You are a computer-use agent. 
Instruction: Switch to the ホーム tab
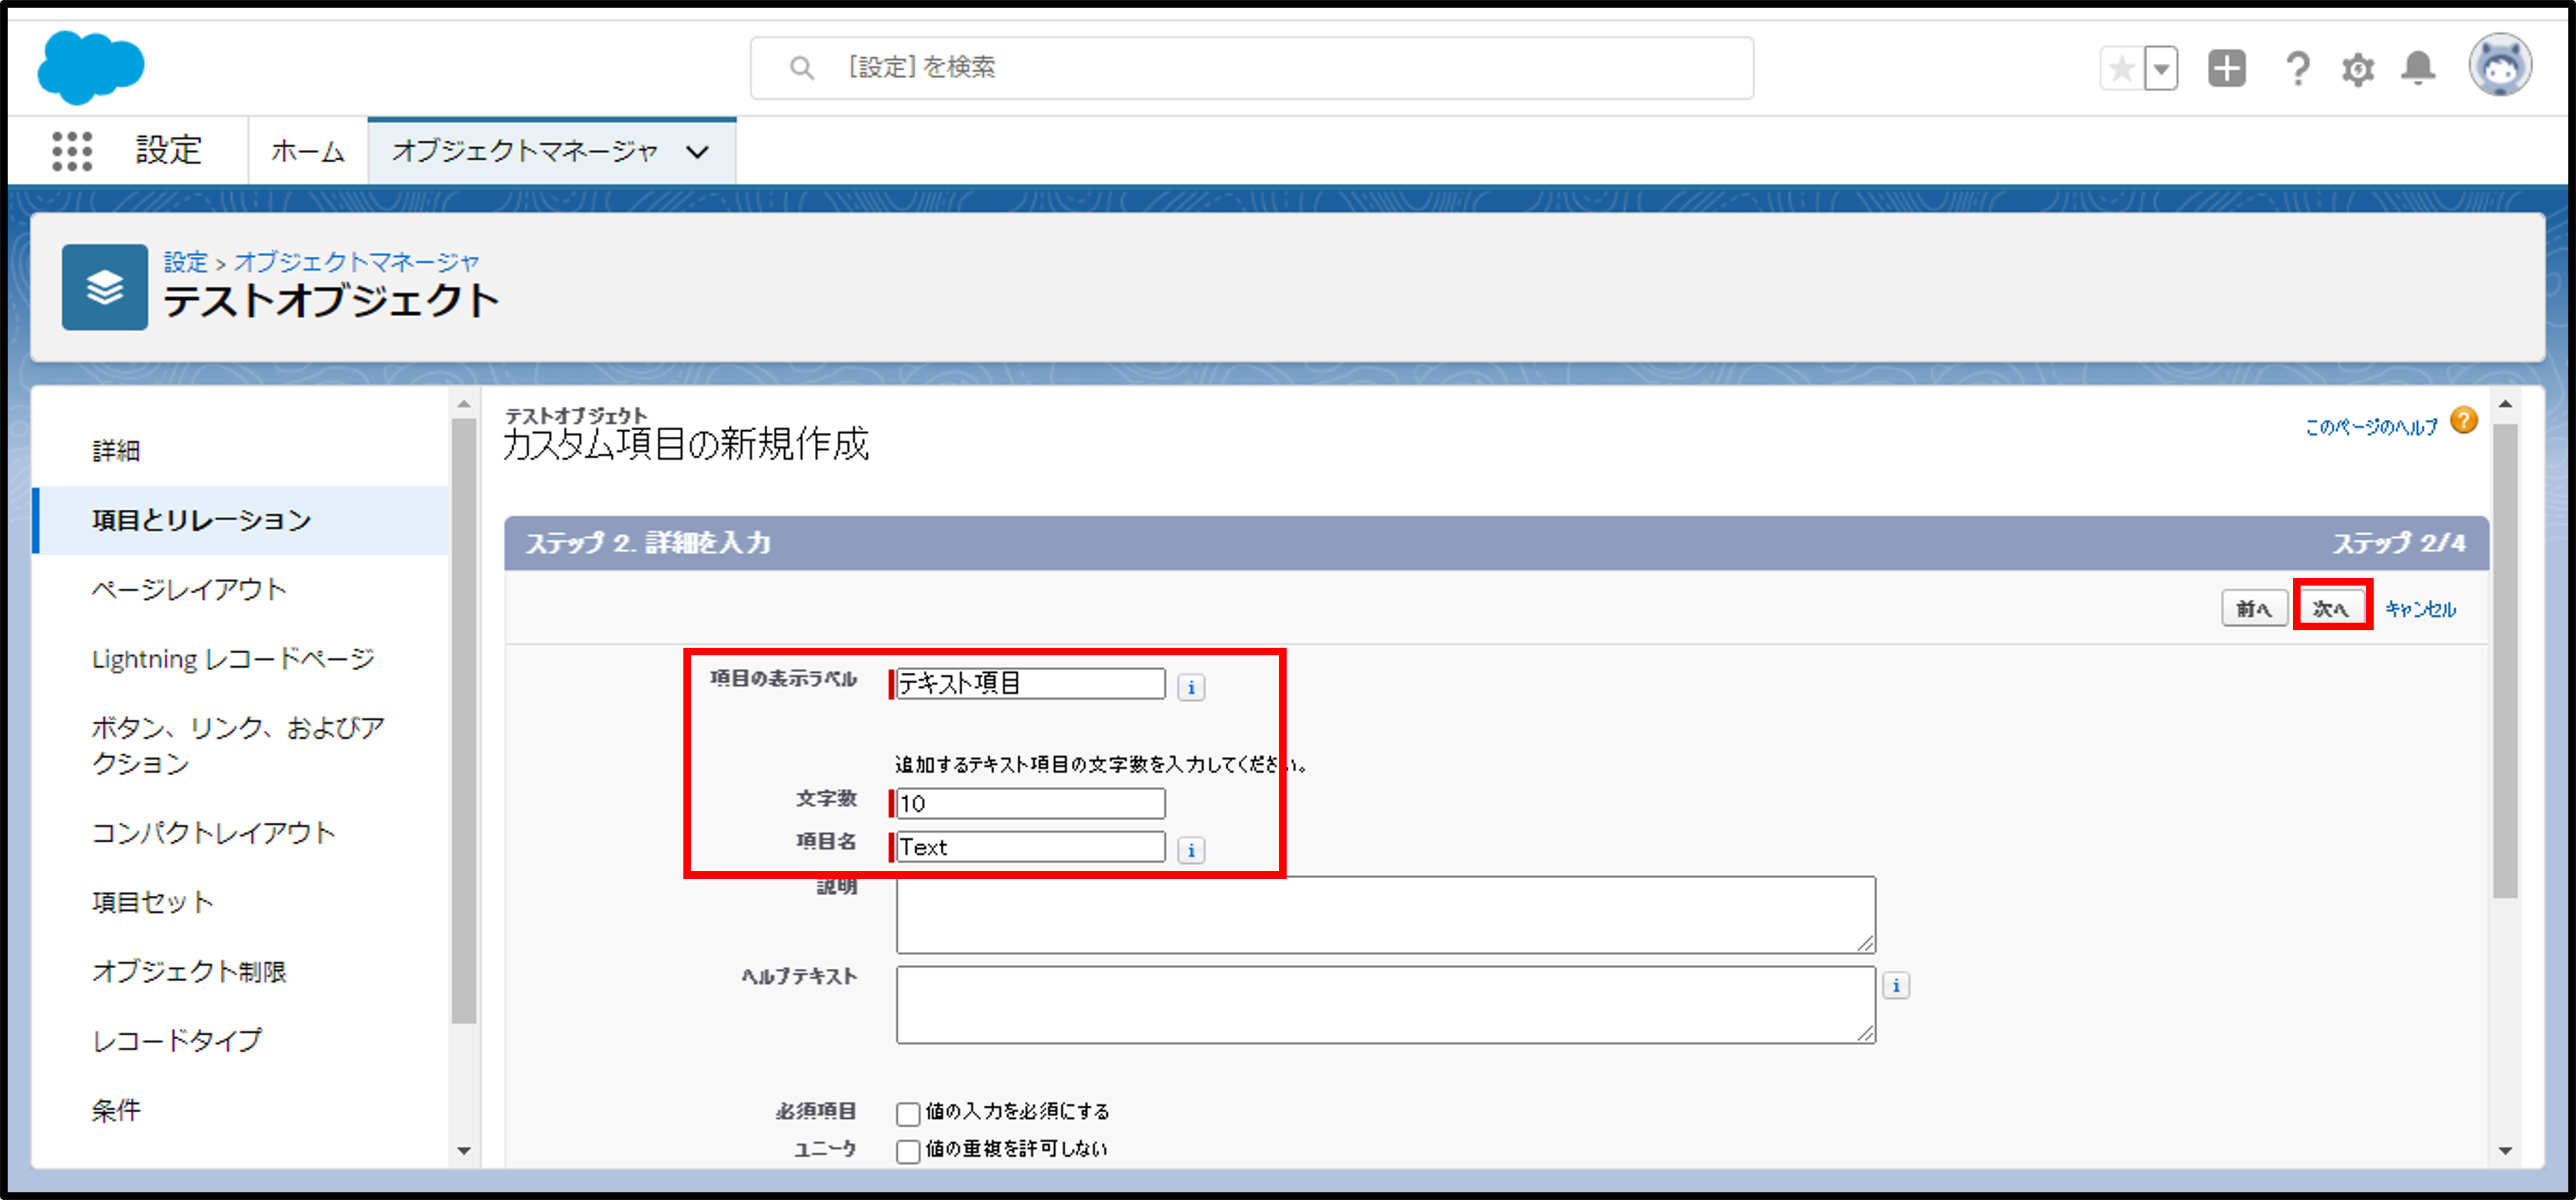tap(307, 151)
